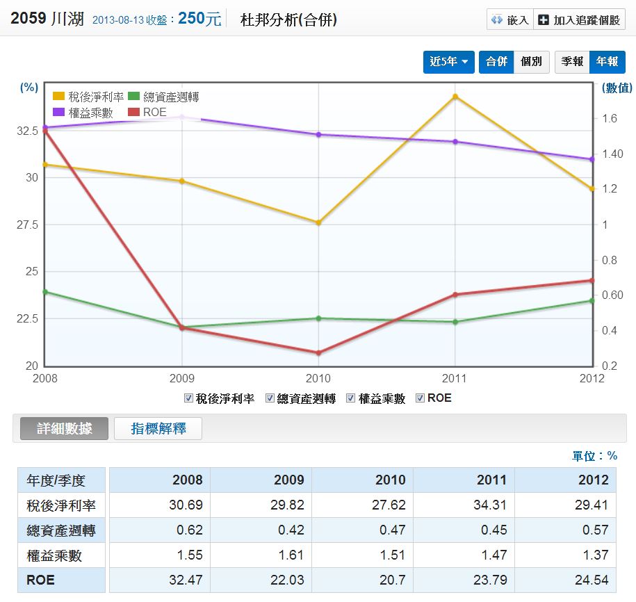Click the embed (嵌入) code icon
Screen dimensions: 636x602
coord(497,20)
